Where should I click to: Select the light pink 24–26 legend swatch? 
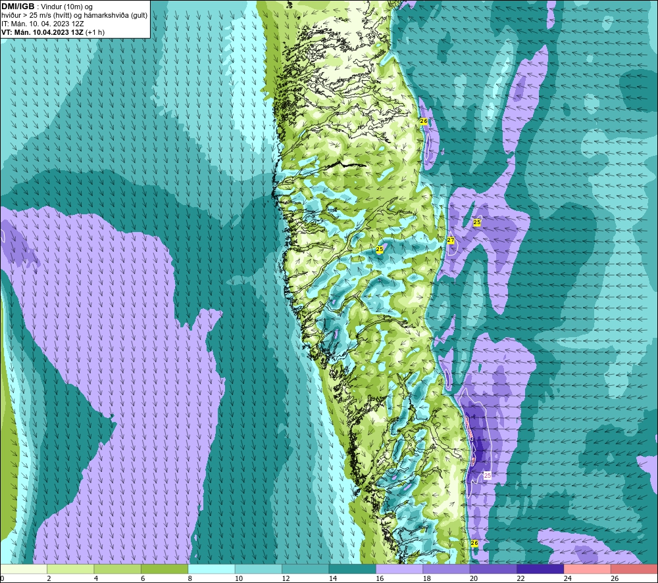tap(588, 569)
